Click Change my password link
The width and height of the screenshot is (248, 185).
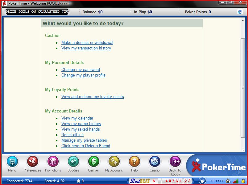click(x=81, y=70)
